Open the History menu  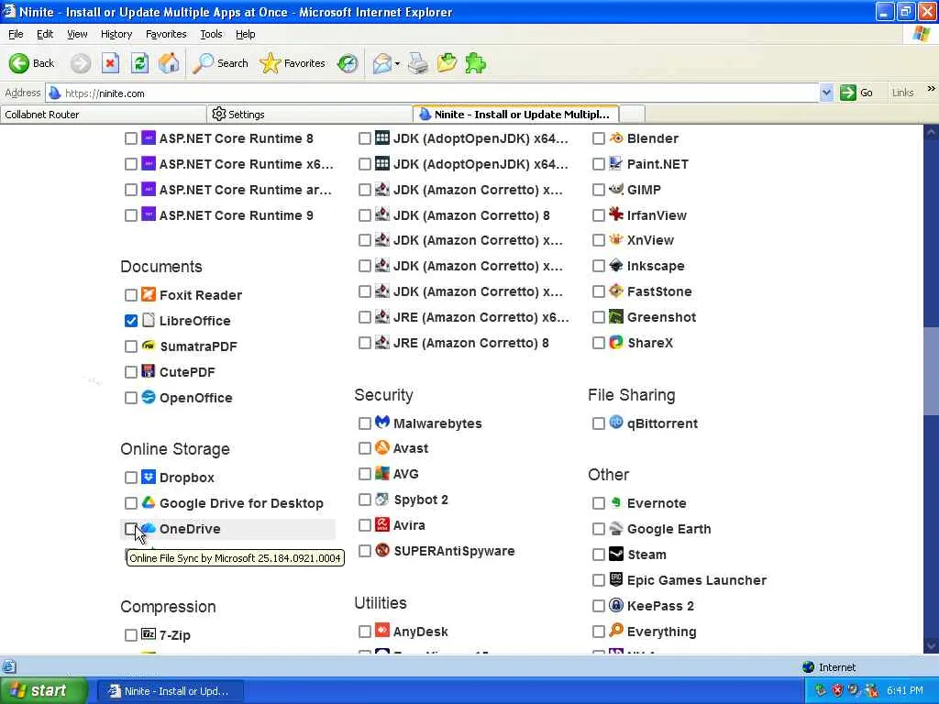116,34
